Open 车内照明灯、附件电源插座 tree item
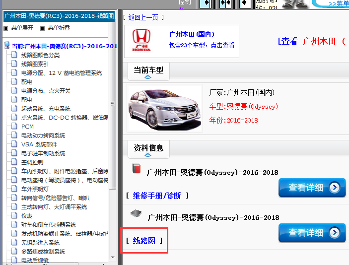The image size is (349, 265). pyautogui.click(x=65, y=171)
